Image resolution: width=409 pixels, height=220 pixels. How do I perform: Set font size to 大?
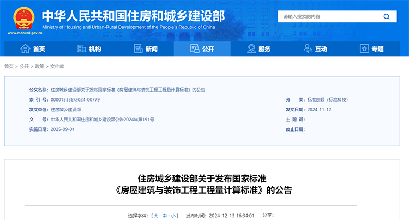pos(156,216)
